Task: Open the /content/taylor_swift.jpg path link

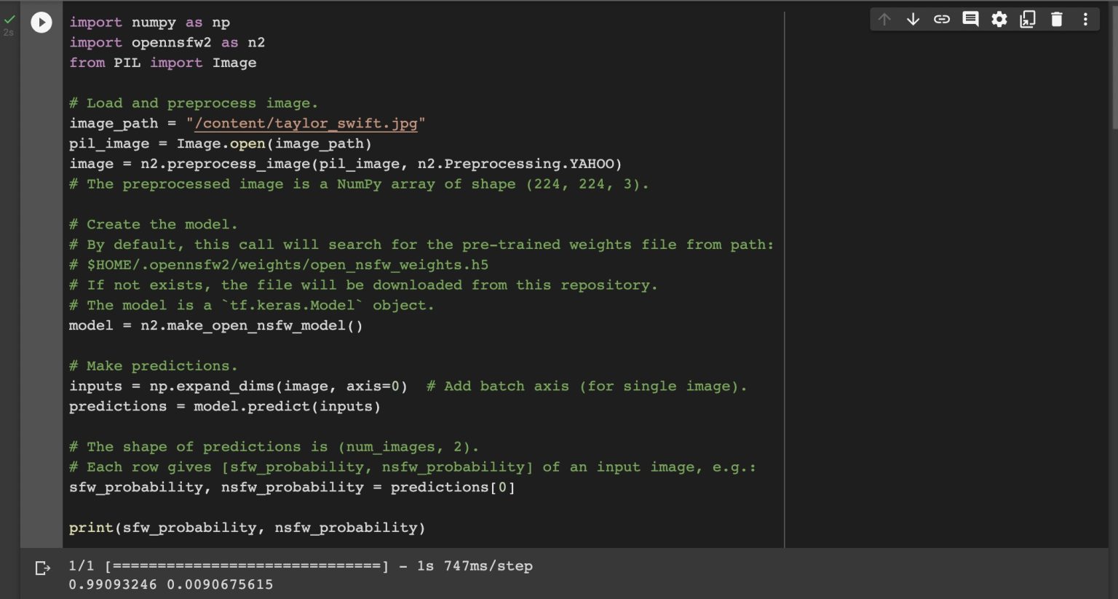Action: click(x=306, y=124)
